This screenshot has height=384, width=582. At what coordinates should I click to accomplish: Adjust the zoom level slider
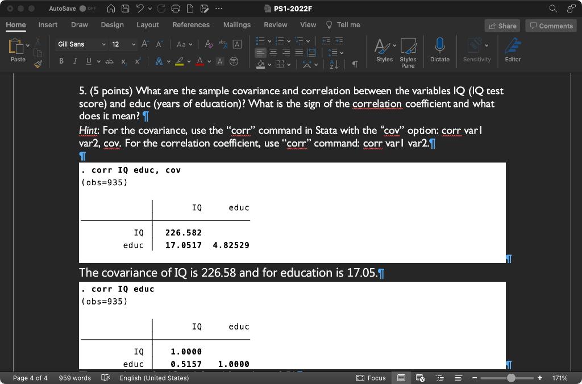(x=511, y=378)
